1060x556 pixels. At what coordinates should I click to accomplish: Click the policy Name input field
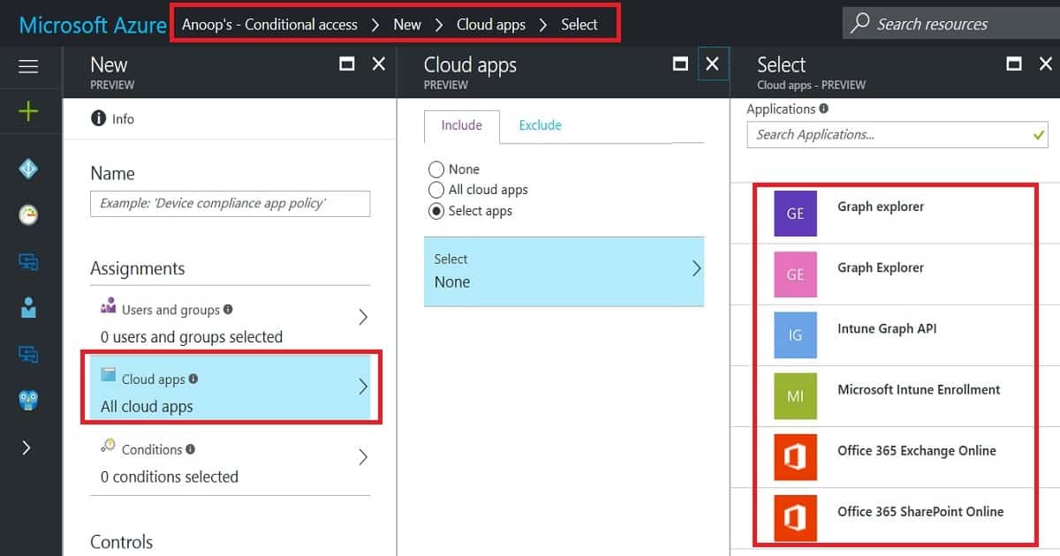coord(231,203)
